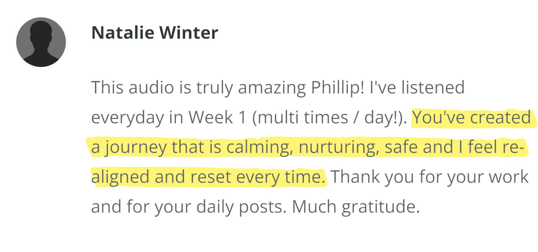The image size is (538, 252).
Task: Click the highlighted words "calming, nurturing"
Action: click(x=303, y=147)
